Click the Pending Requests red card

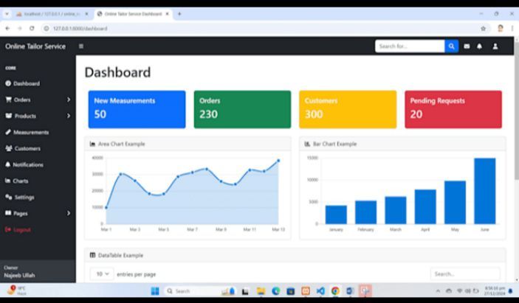point(453,109)
